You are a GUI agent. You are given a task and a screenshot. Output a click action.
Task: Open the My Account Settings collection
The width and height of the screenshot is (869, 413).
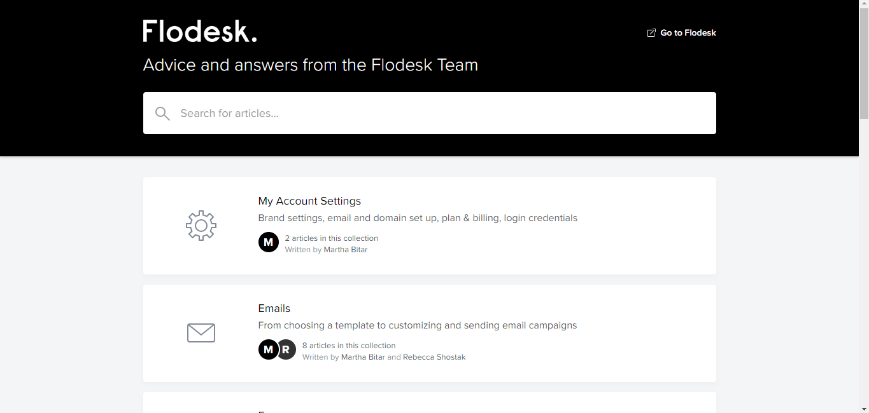430,226
